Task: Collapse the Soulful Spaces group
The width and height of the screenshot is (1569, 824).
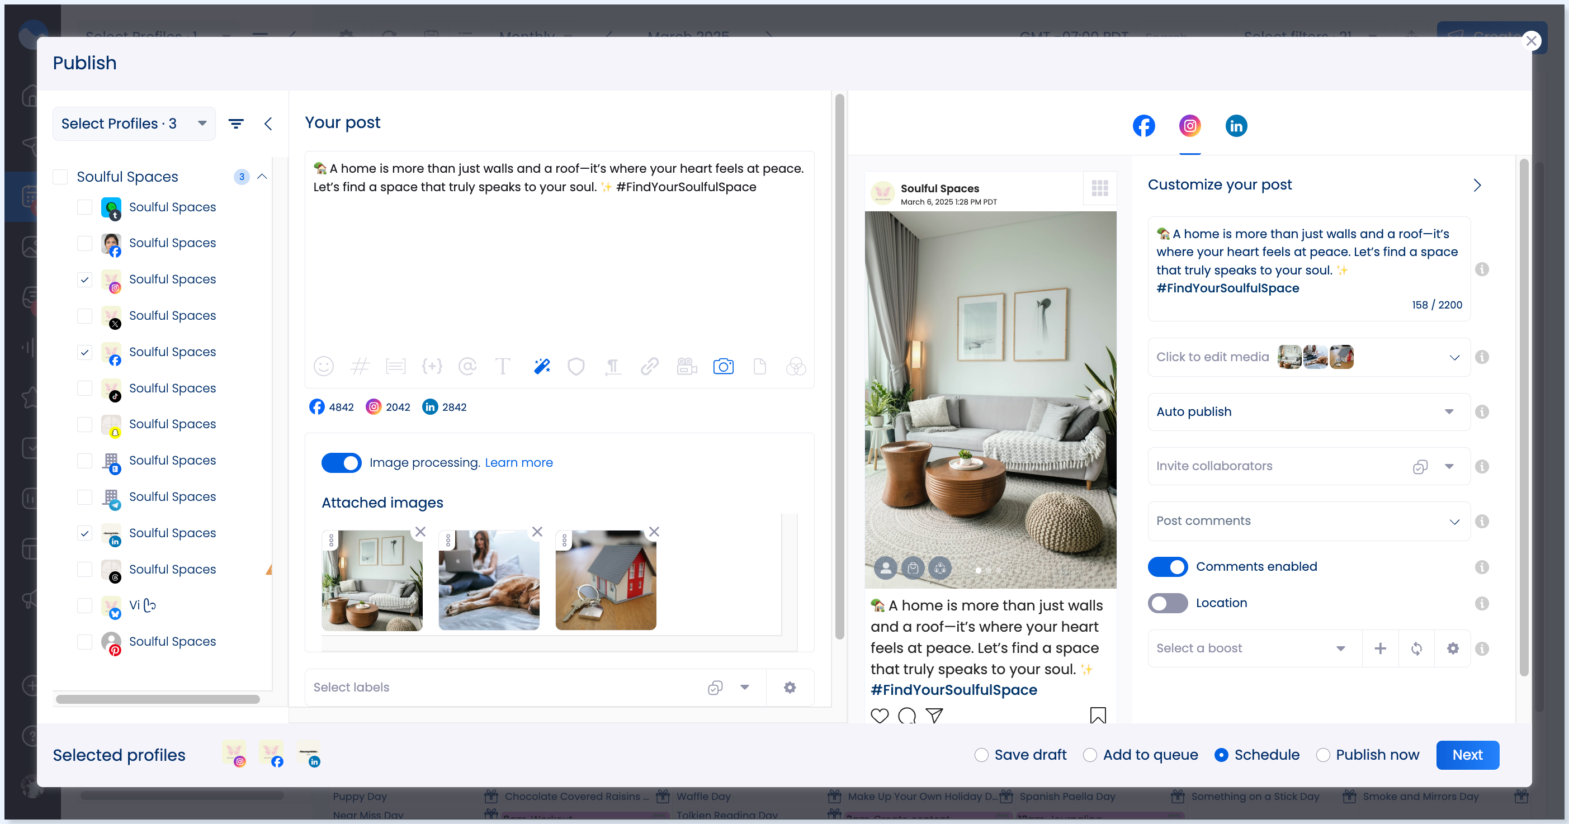Action: coord(262,177)
